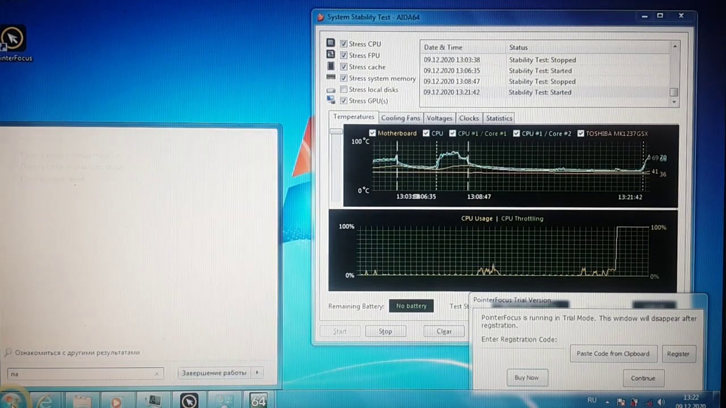726x408 pixels.
Task: Uncheck Stress GPU(s)
Action: pos(344,101)
